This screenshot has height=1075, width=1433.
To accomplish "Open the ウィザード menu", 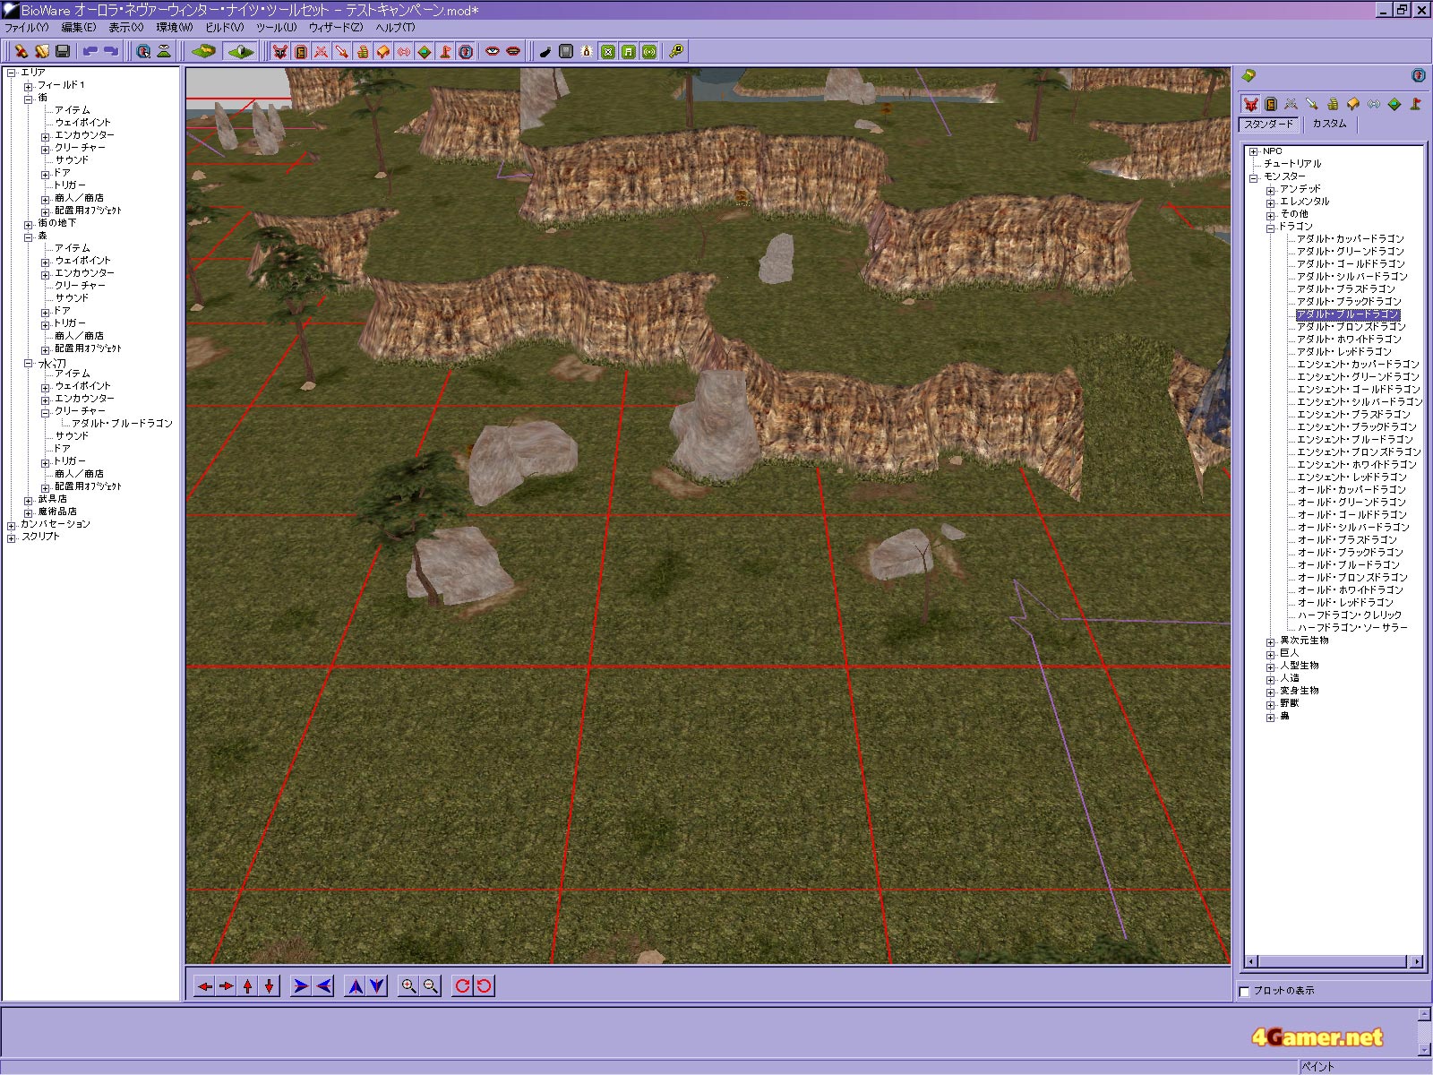I will (336, 28).
